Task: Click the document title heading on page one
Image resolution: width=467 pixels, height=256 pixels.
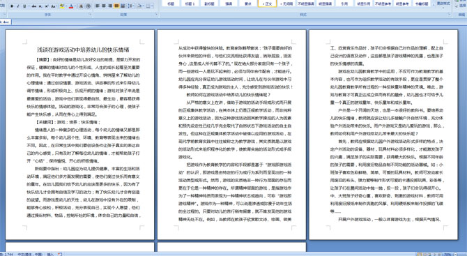Action: pos(83,50)
